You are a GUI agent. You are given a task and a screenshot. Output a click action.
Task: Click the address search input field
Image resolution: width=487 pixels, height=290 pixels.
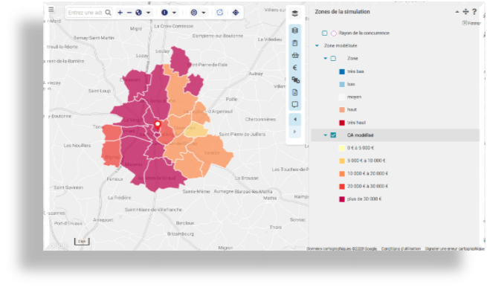[86, 13]
